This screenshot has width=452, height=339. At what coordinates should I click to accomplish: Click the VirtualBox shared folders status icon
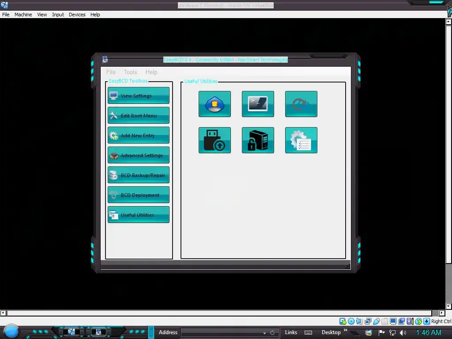pyautogui.click(x=385, y=321)
